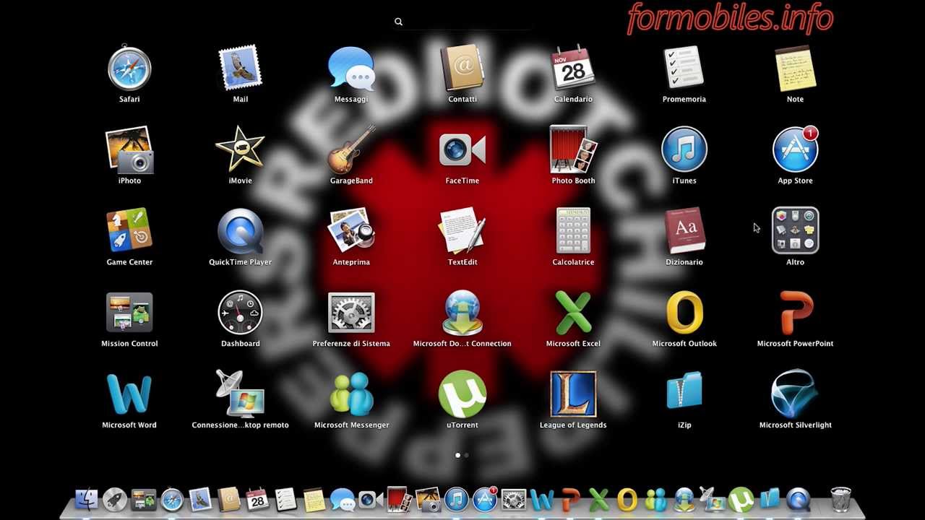Open Messaggi app in Launchpad
This screenshot has width=925, height=520.
[351, 68]
